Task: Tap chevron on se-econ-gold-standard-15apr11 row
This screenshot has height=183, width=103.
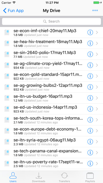Action: 97,76
